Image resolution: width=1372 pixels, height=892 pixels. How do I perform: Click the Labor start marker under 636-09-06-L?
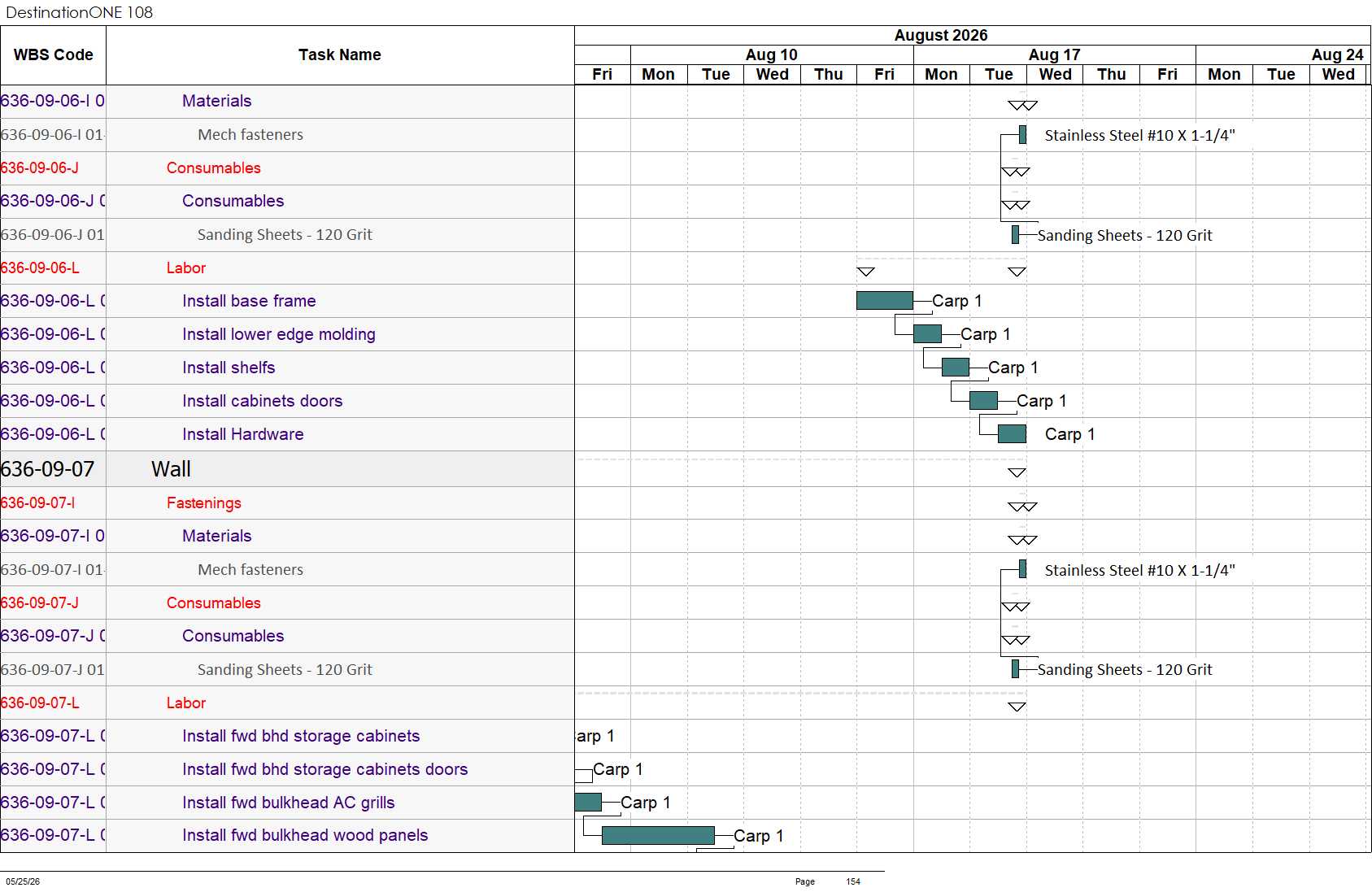(x=865, y=272)
